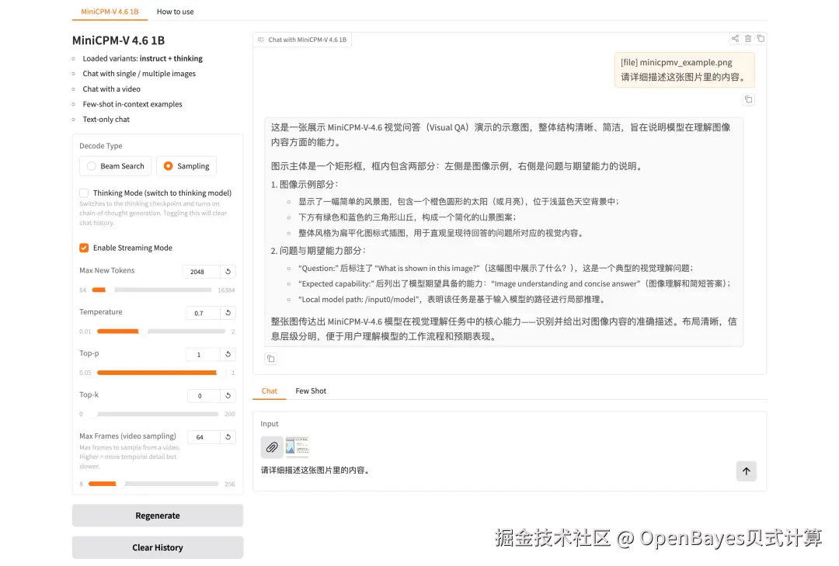Click the Top-k value field
Viewport: 839px width, 566px height.
tap(204, 395)
